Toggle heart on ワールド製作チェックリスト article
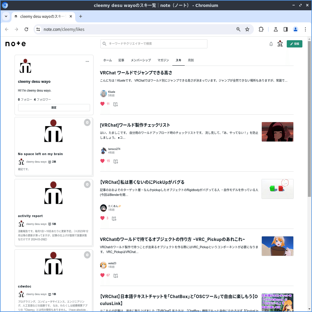The height and width of the screenshot is (312, 312). tap(102, 161)
